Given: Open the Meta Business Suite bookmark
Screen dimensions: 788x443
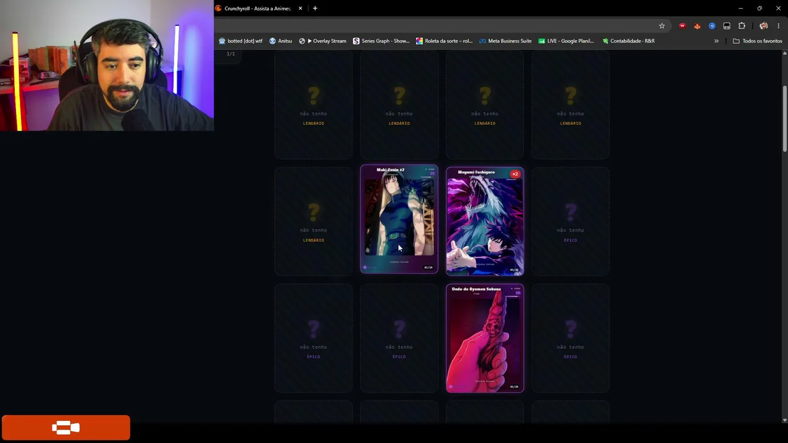Looking at the screenshot, I should (505, 41).
